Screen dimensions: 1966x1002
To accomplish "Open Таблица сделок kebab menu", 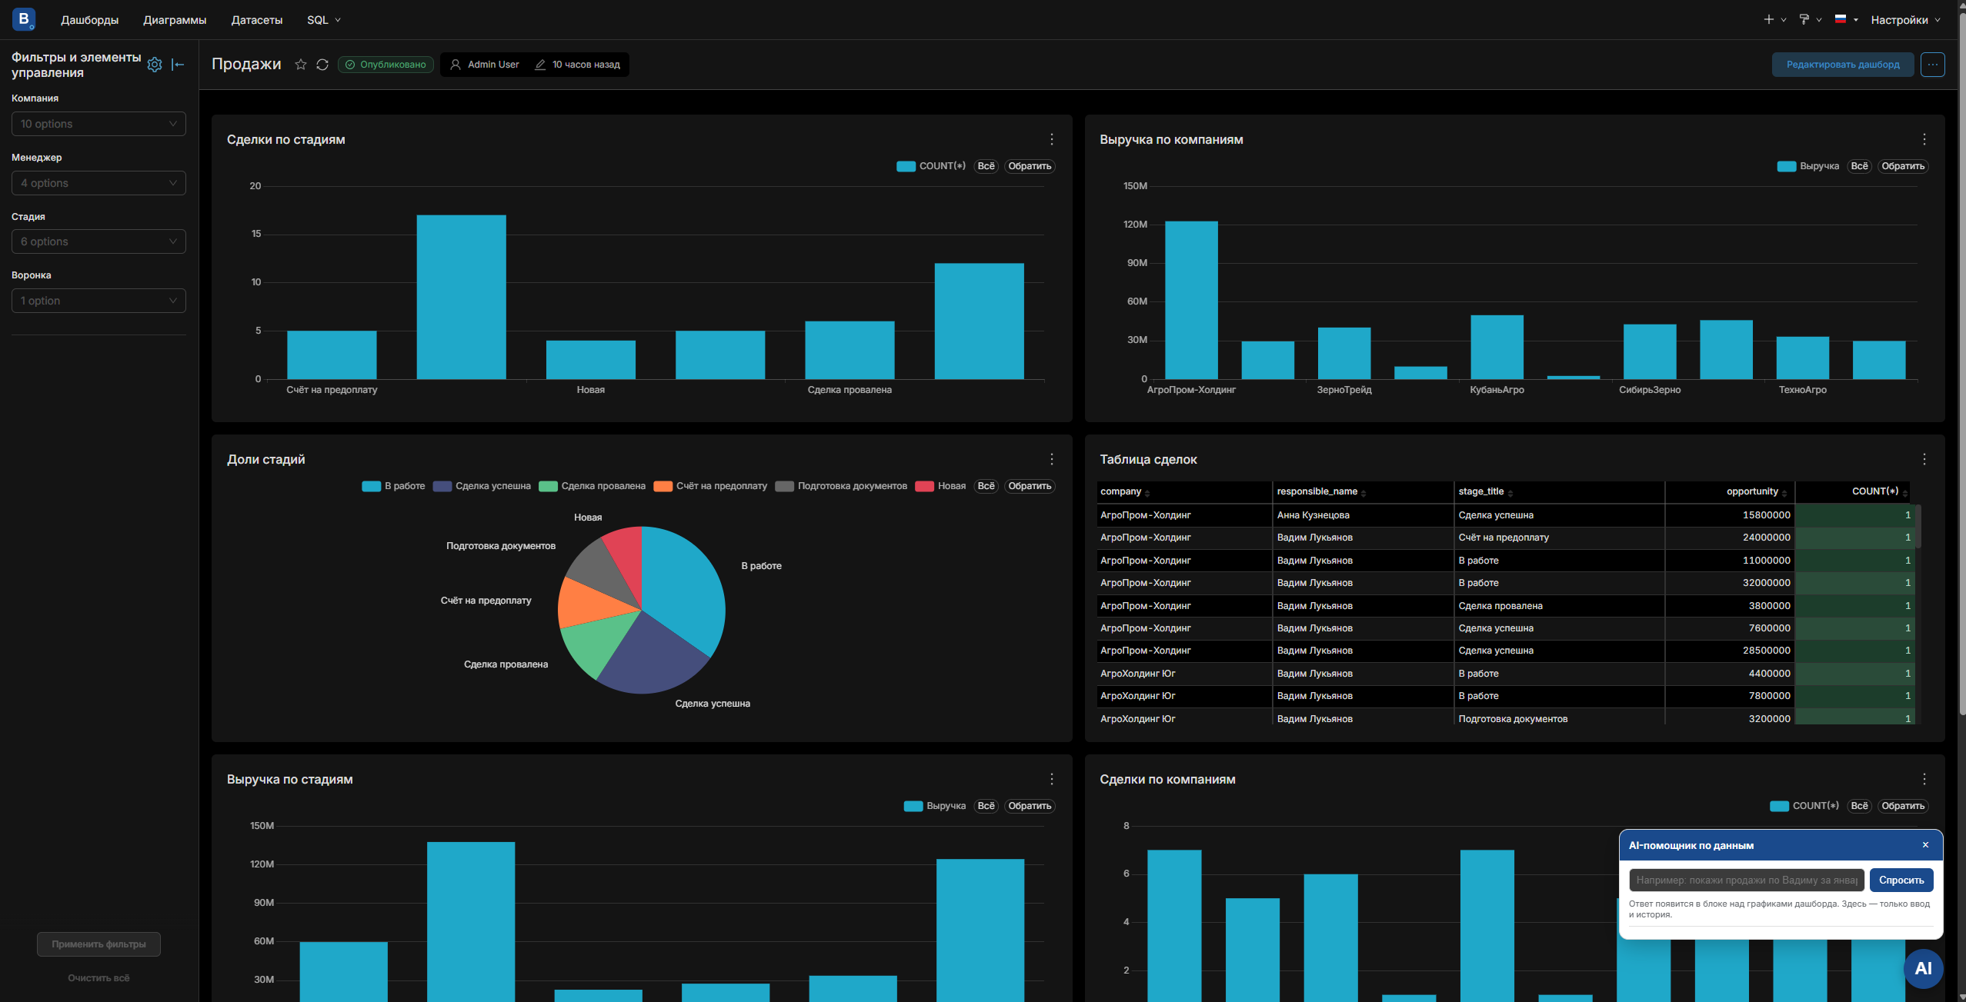I will pyautogui.click(x=1924, y=459).
